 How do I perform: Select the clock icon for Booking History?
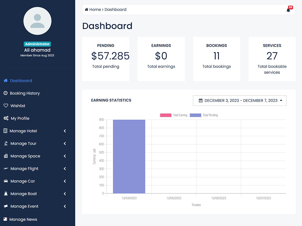click(5, 93)
